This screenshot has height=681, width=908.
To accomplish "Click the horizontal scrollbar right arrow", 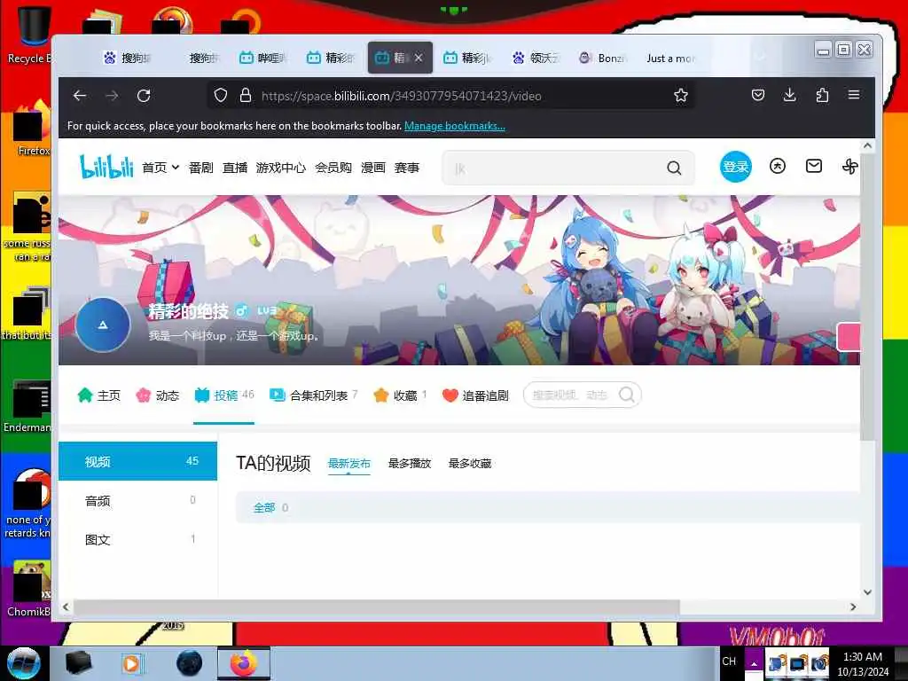I will click(x=853, y=607).
